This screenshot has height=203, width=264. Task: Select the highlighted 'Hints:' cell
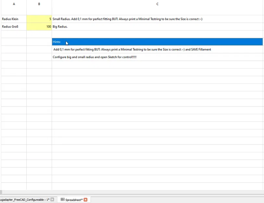pos(157,42)
